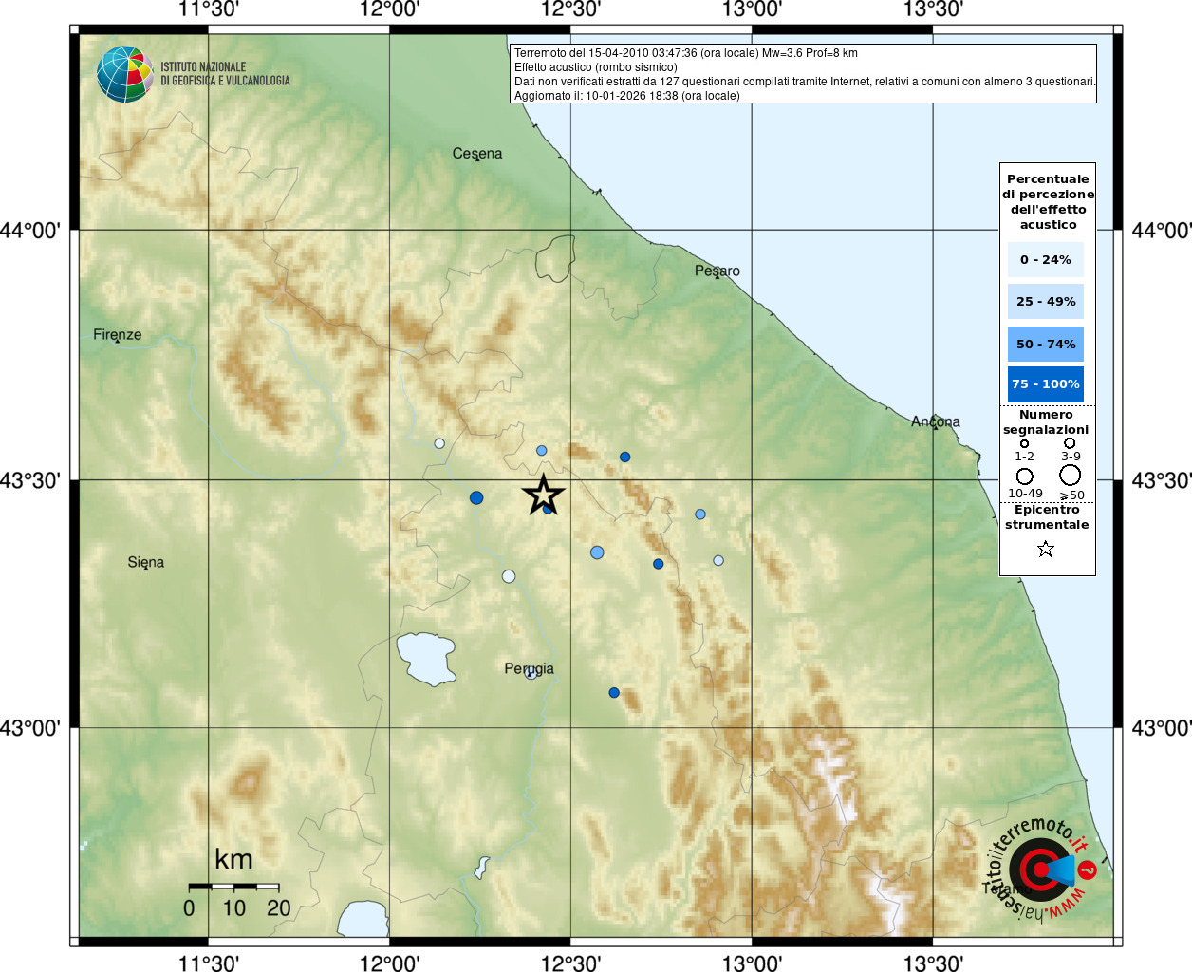This screenshot has height=972, width=1192.
Task: Click the INGV globe logo
Action: [124, 74]
